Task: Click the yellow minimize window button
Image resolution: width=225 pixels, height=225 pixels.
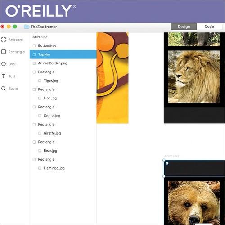Action: pyautogui.click(x=9, y=27)
